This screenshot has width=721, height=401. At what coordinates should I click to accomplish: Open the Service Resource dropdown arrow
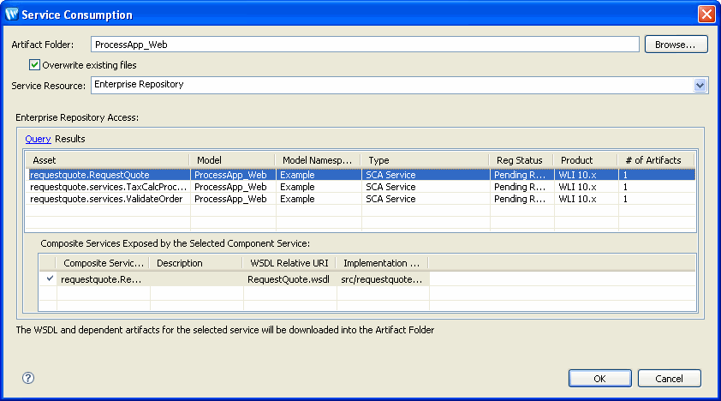(x=700, y=86)
